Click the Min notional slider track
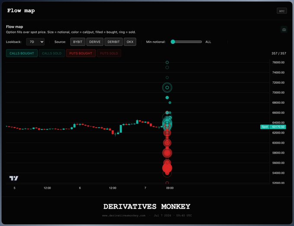Image resolution: width=294 pixels, height=226 pixels. point(186,42)
